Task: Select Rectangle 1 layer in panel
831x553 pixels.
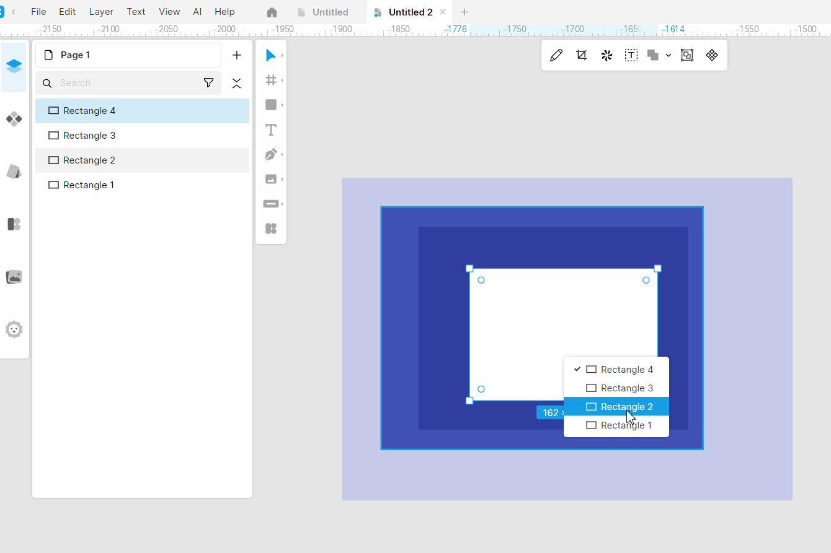Action: [x=142, y=185]
